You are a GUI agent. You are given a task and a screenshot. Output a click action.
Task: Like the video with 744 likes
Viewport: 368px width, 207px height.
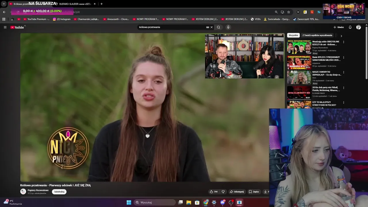click(214, 192)
